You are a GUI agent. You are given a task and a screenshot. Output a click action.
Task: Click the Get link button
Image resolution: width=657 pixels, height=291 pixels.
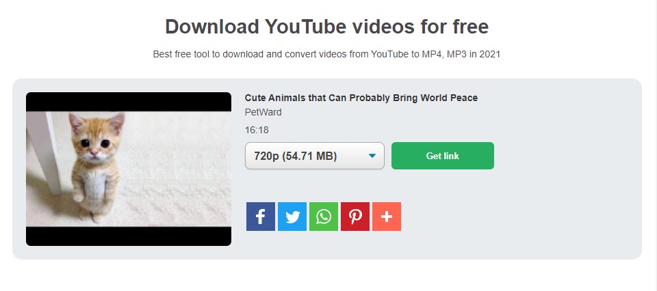coord(443,156)
